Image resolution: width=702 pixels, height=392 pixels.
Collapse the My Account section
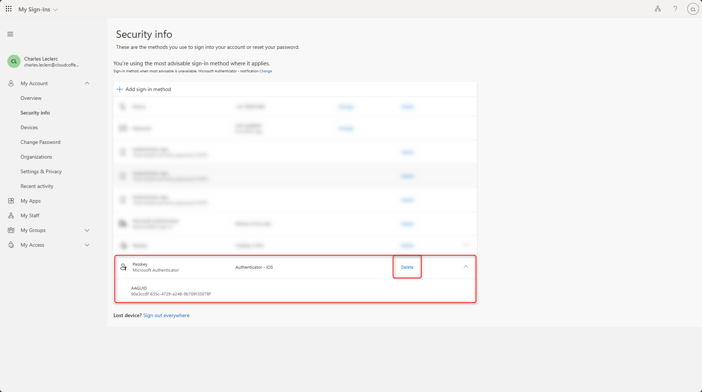click(87, 83)
